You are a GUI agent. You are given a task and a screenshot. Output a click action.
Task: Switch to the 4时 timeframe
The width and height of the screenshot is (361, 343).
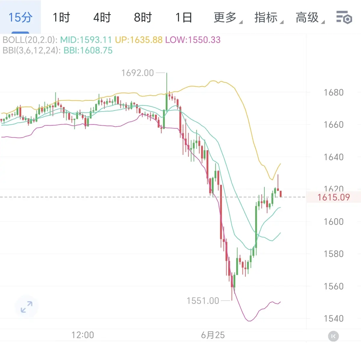(x=102, y=17)
